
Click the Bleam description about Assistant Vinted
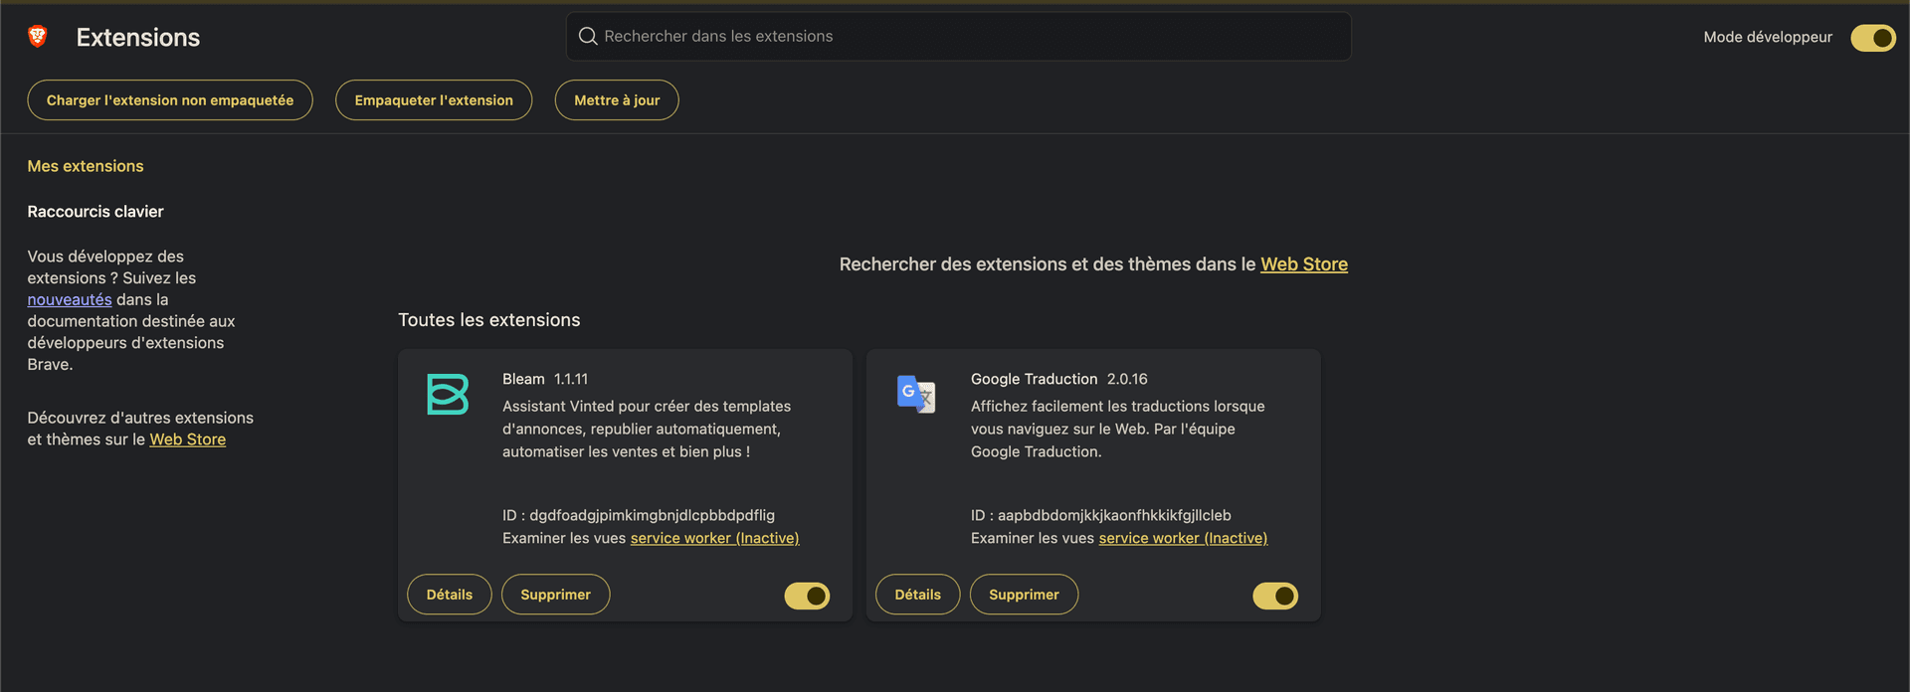click(x=647, y=429)
